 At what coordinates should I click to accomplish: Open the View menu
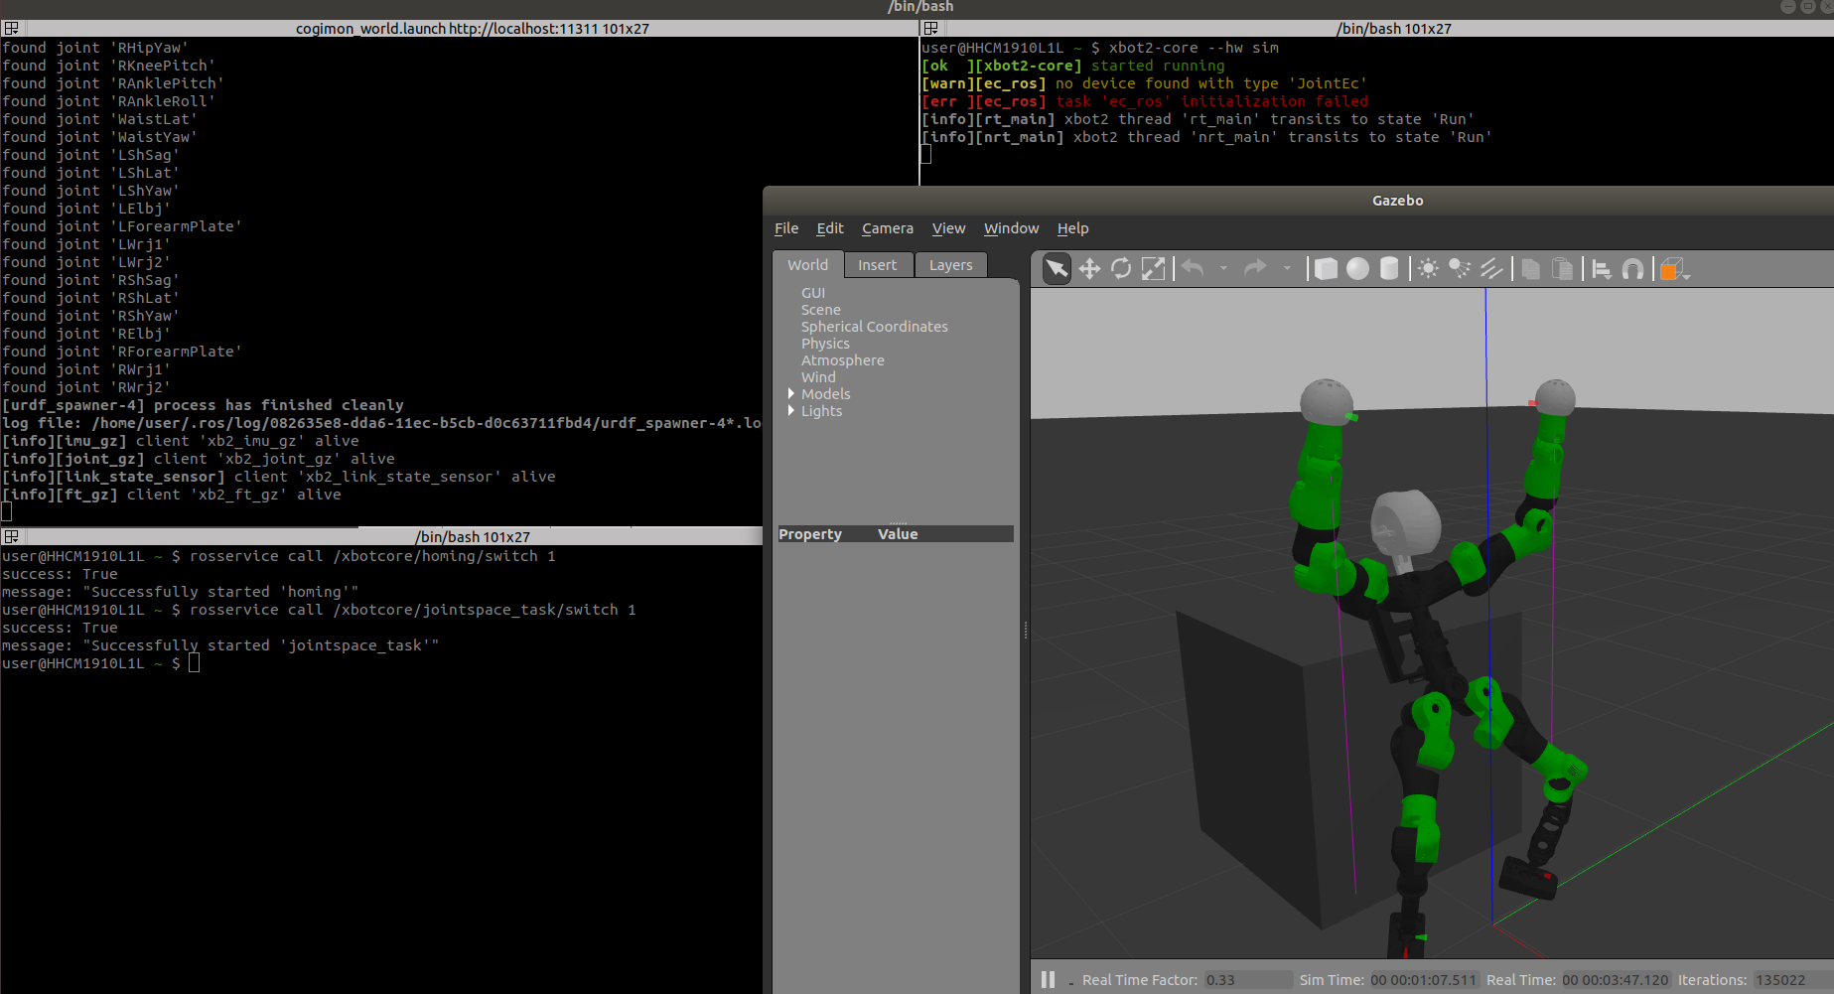(x=948, y=228)
